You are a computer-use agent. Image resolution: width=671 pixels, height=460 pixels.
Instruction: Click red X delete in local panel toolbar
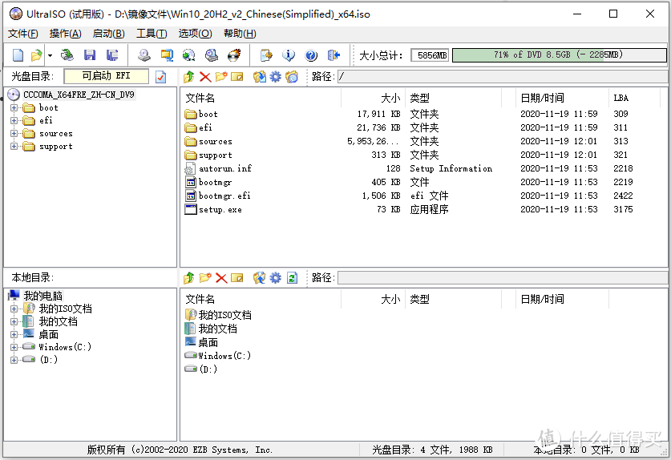pos(221,278)
